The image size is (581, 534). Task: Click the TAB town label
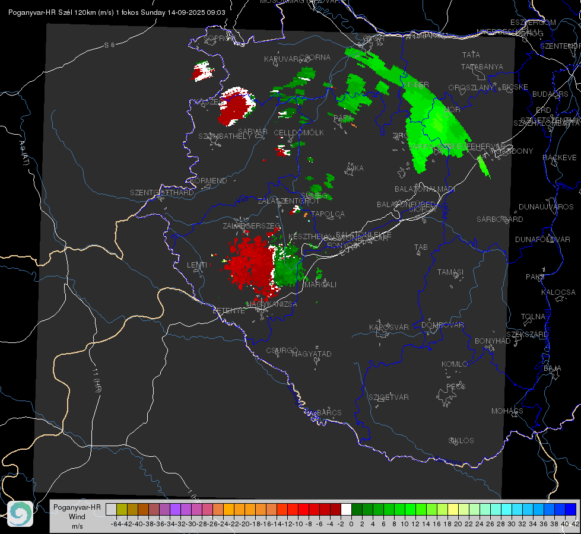tap(421, 247)
